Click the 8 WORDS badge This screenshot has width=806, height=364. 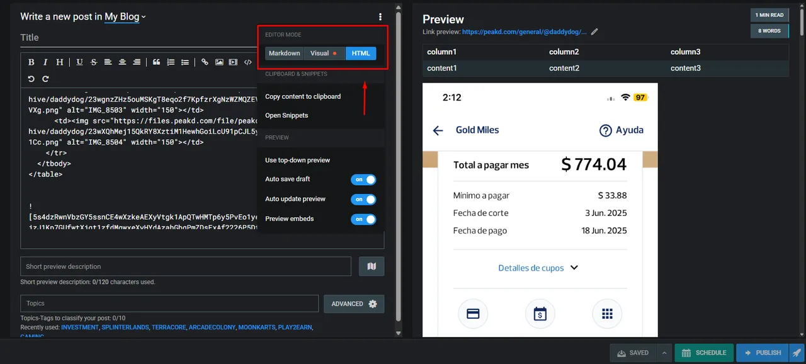pos(769,31)
